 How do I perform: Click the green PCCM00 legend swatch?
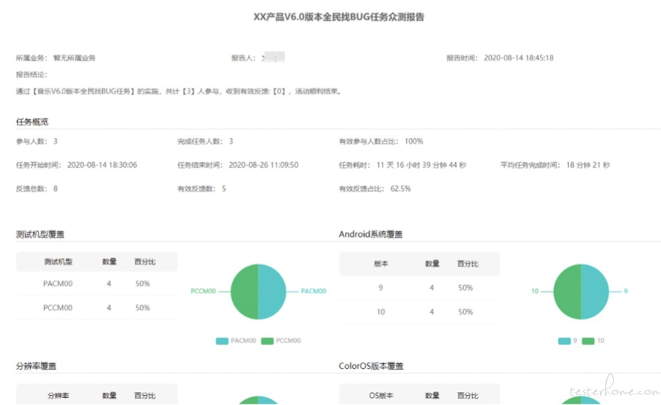(x=268, y=341)
